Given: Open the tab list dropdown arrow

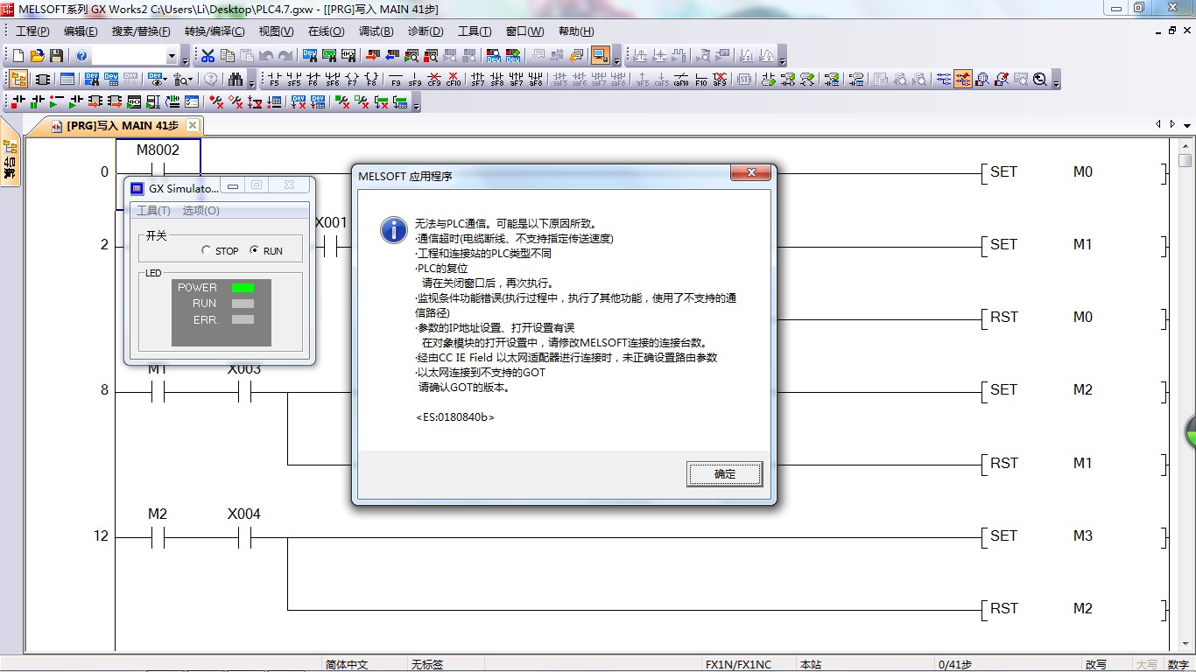Looking at the screenshot, I should tap(1187, 126).
